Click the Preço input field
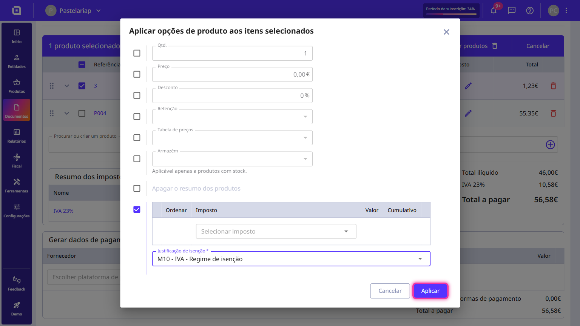The image size is (580, 326). click(232, 74)
